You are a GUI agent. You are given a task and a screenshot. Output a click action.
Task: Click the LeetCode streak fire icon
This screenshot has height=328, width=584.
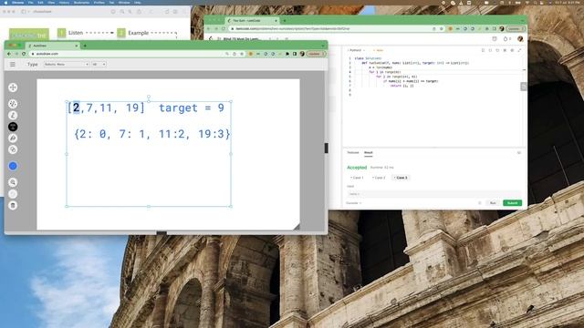506,38
